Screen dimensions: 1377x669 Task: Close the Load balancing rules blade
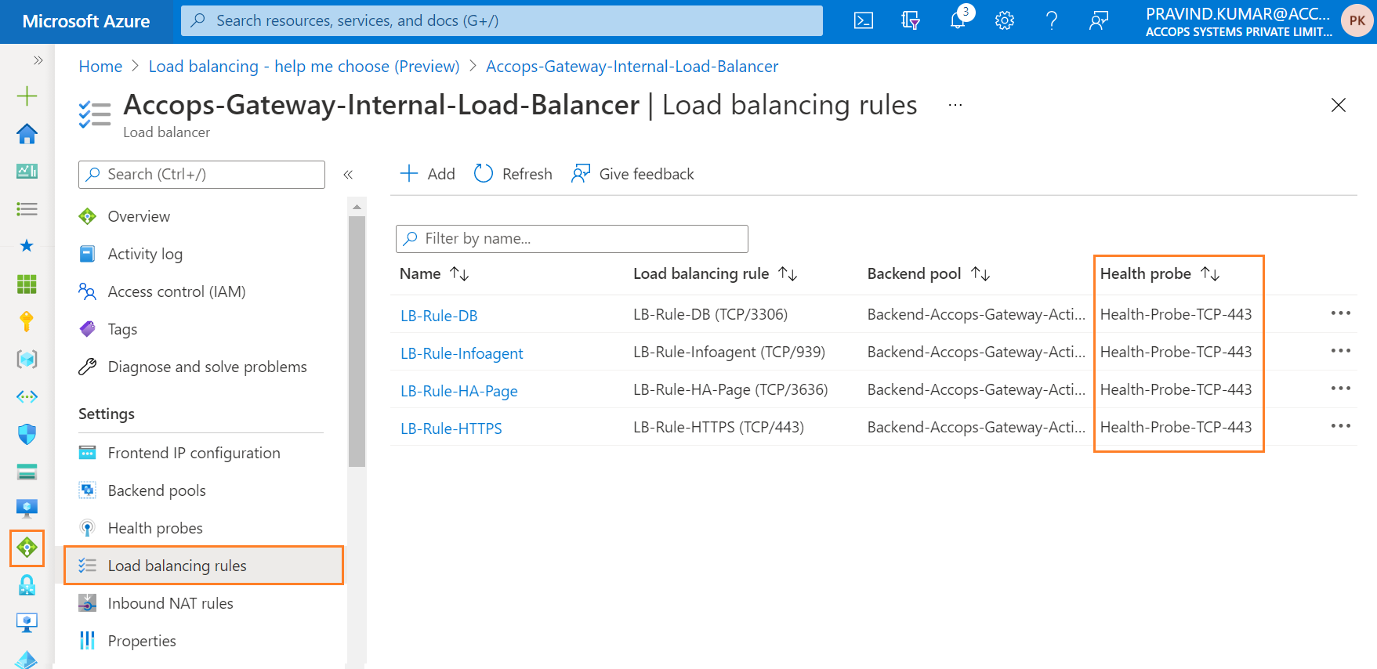pyautogui.click(x=1339, y=105)
